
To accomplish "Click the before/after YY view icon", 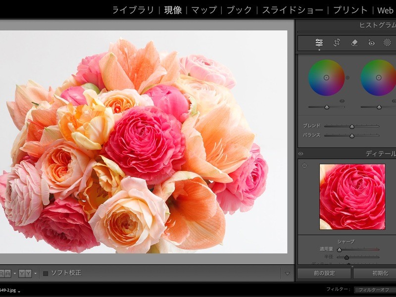I will coord(25,273).
